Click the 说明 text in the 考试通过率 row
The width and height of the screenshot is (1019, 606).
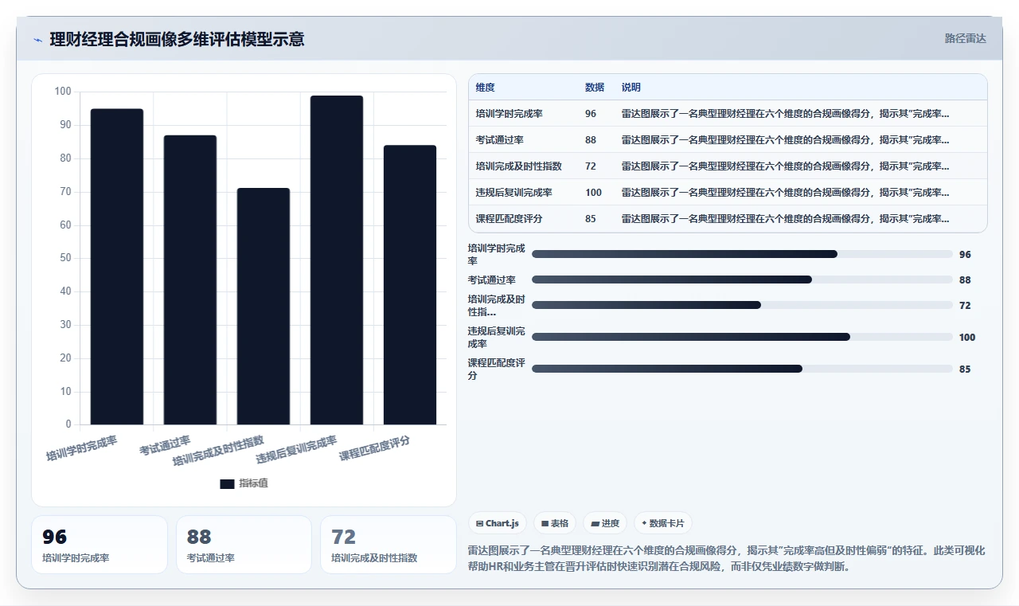(x=785, y=140)
